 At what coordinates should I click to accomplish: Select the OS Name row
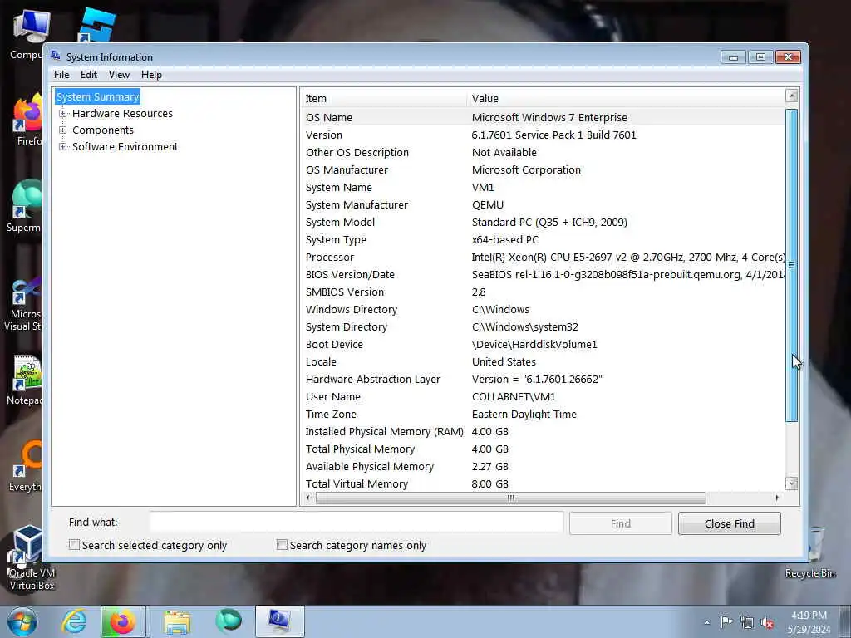[543, 117]
